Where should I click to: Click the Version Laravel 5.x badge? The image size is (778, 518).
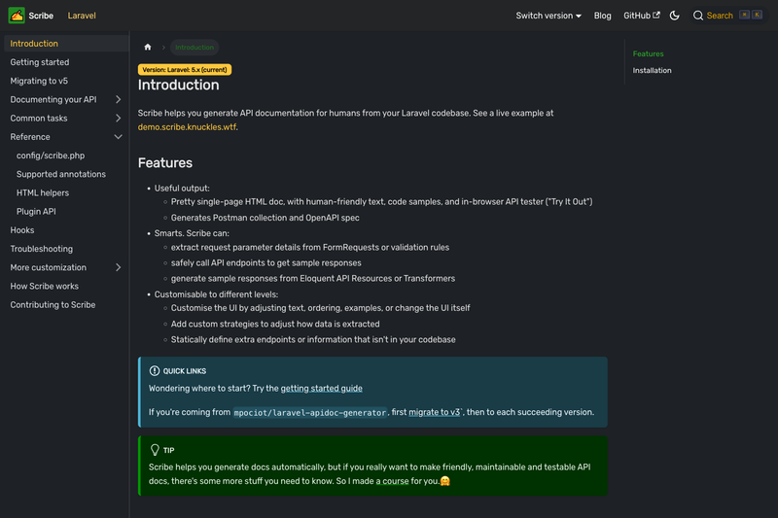click(185, 69)
